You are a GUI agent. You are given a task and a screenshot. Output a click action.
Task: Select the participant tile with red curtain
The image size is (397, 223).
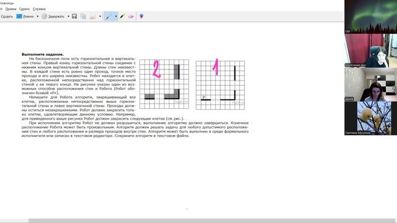[371, 51]
